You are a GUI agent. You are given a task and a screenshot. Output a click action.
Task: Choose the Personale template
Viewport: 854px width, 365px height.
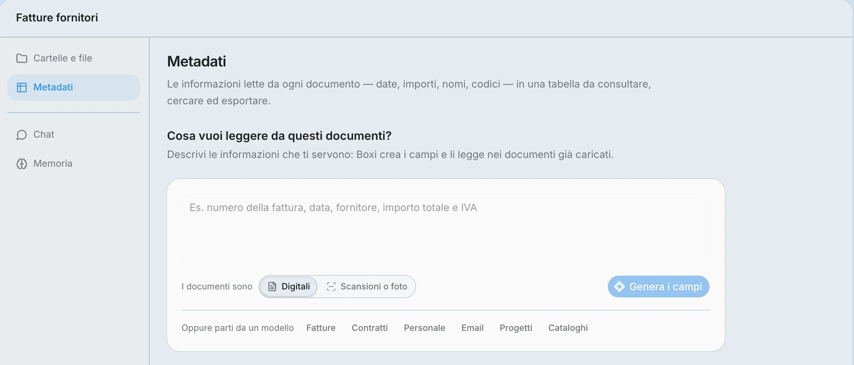tap(424, 328)
